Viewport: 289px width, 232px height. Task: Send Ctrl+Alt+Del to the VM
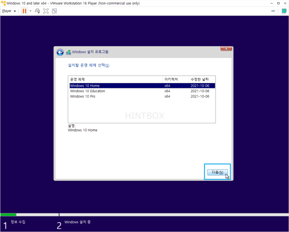(38, 11)
